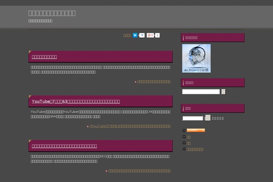Click the blue Hatena B! bookmark button

tap(135, 35)
